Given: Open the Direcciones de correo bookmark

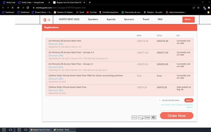Looking at the screenshot, I should tap(131, 12).
